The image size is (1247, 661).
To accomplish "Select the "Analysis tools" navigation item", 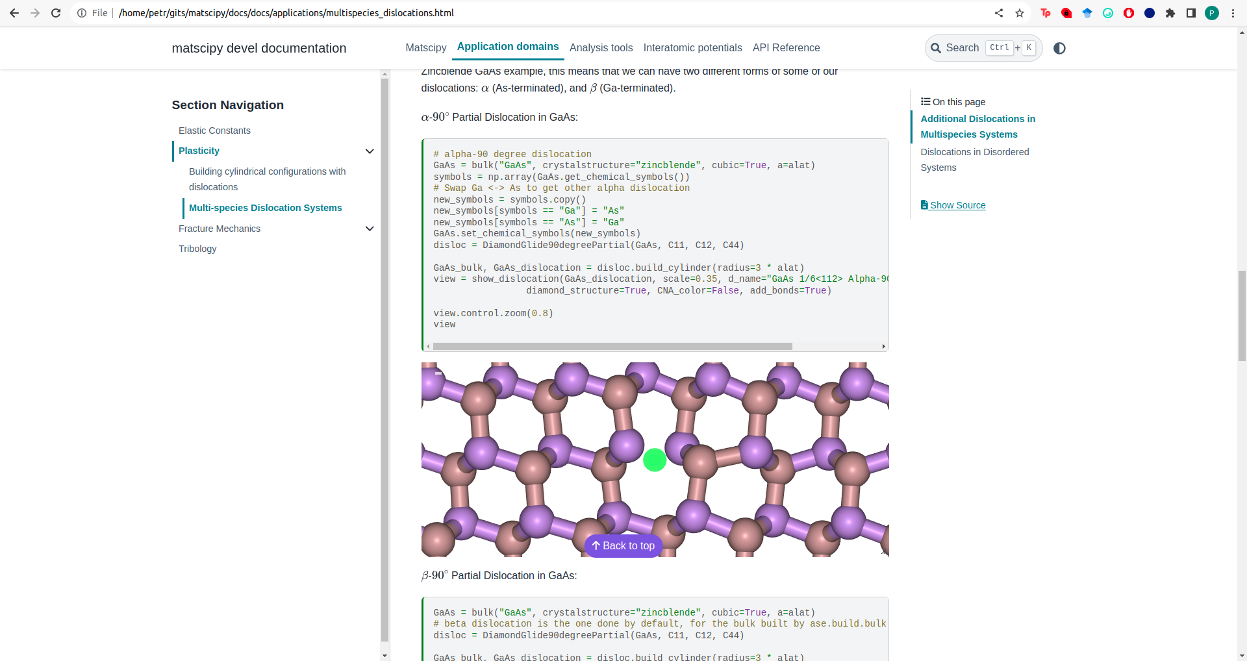I will click(601, 47).
